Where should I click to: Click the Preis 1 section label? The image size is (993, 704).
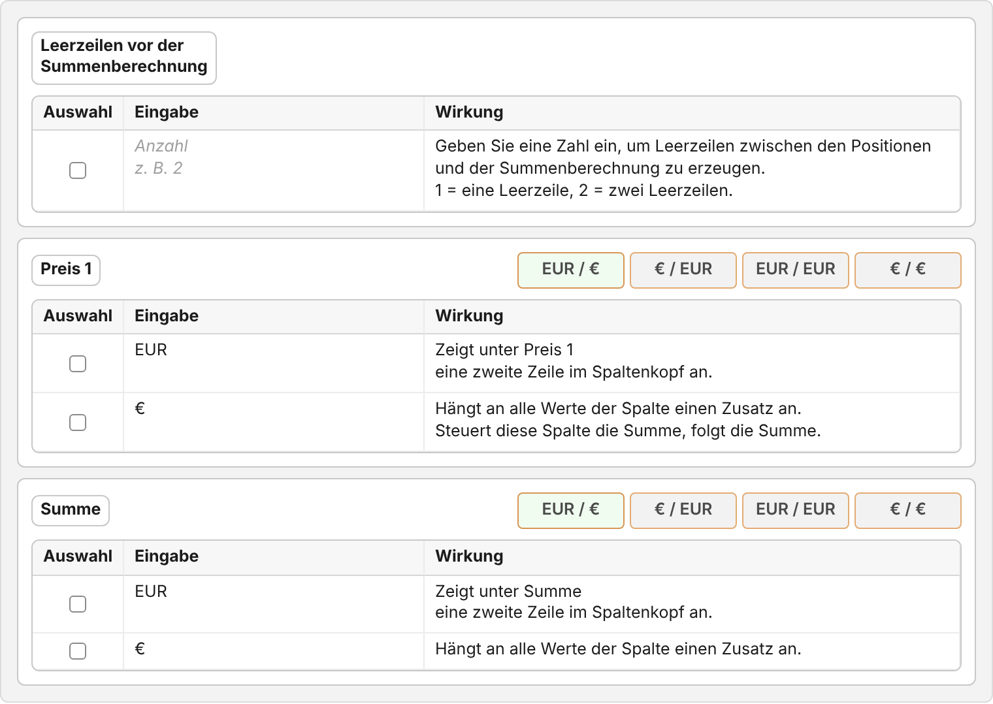pyautogui.click(x=66, y=270)
